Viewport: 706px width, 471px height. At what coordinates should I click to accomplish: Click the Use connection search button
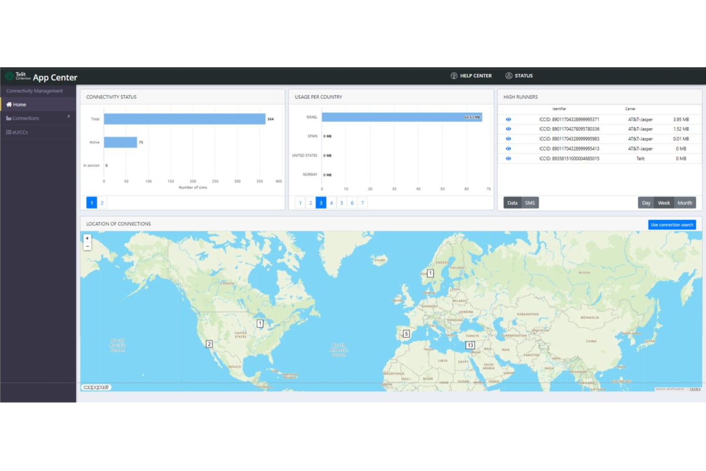[672, 224]
